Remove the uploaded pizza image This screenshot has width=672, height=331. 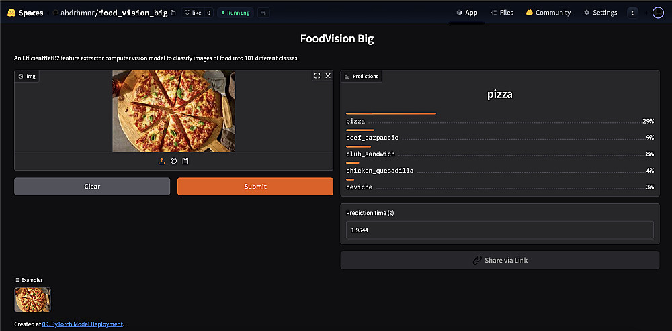point(328,76)
